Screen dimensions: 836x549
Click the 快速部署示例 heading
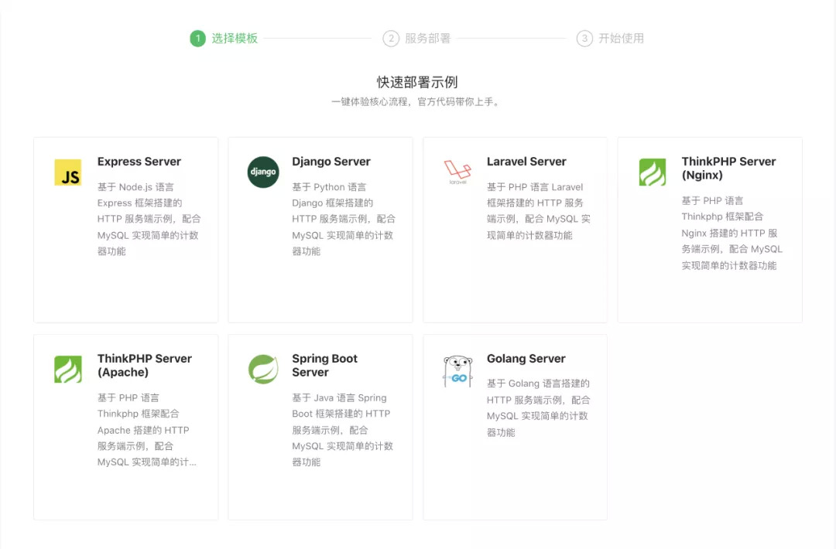417,82
